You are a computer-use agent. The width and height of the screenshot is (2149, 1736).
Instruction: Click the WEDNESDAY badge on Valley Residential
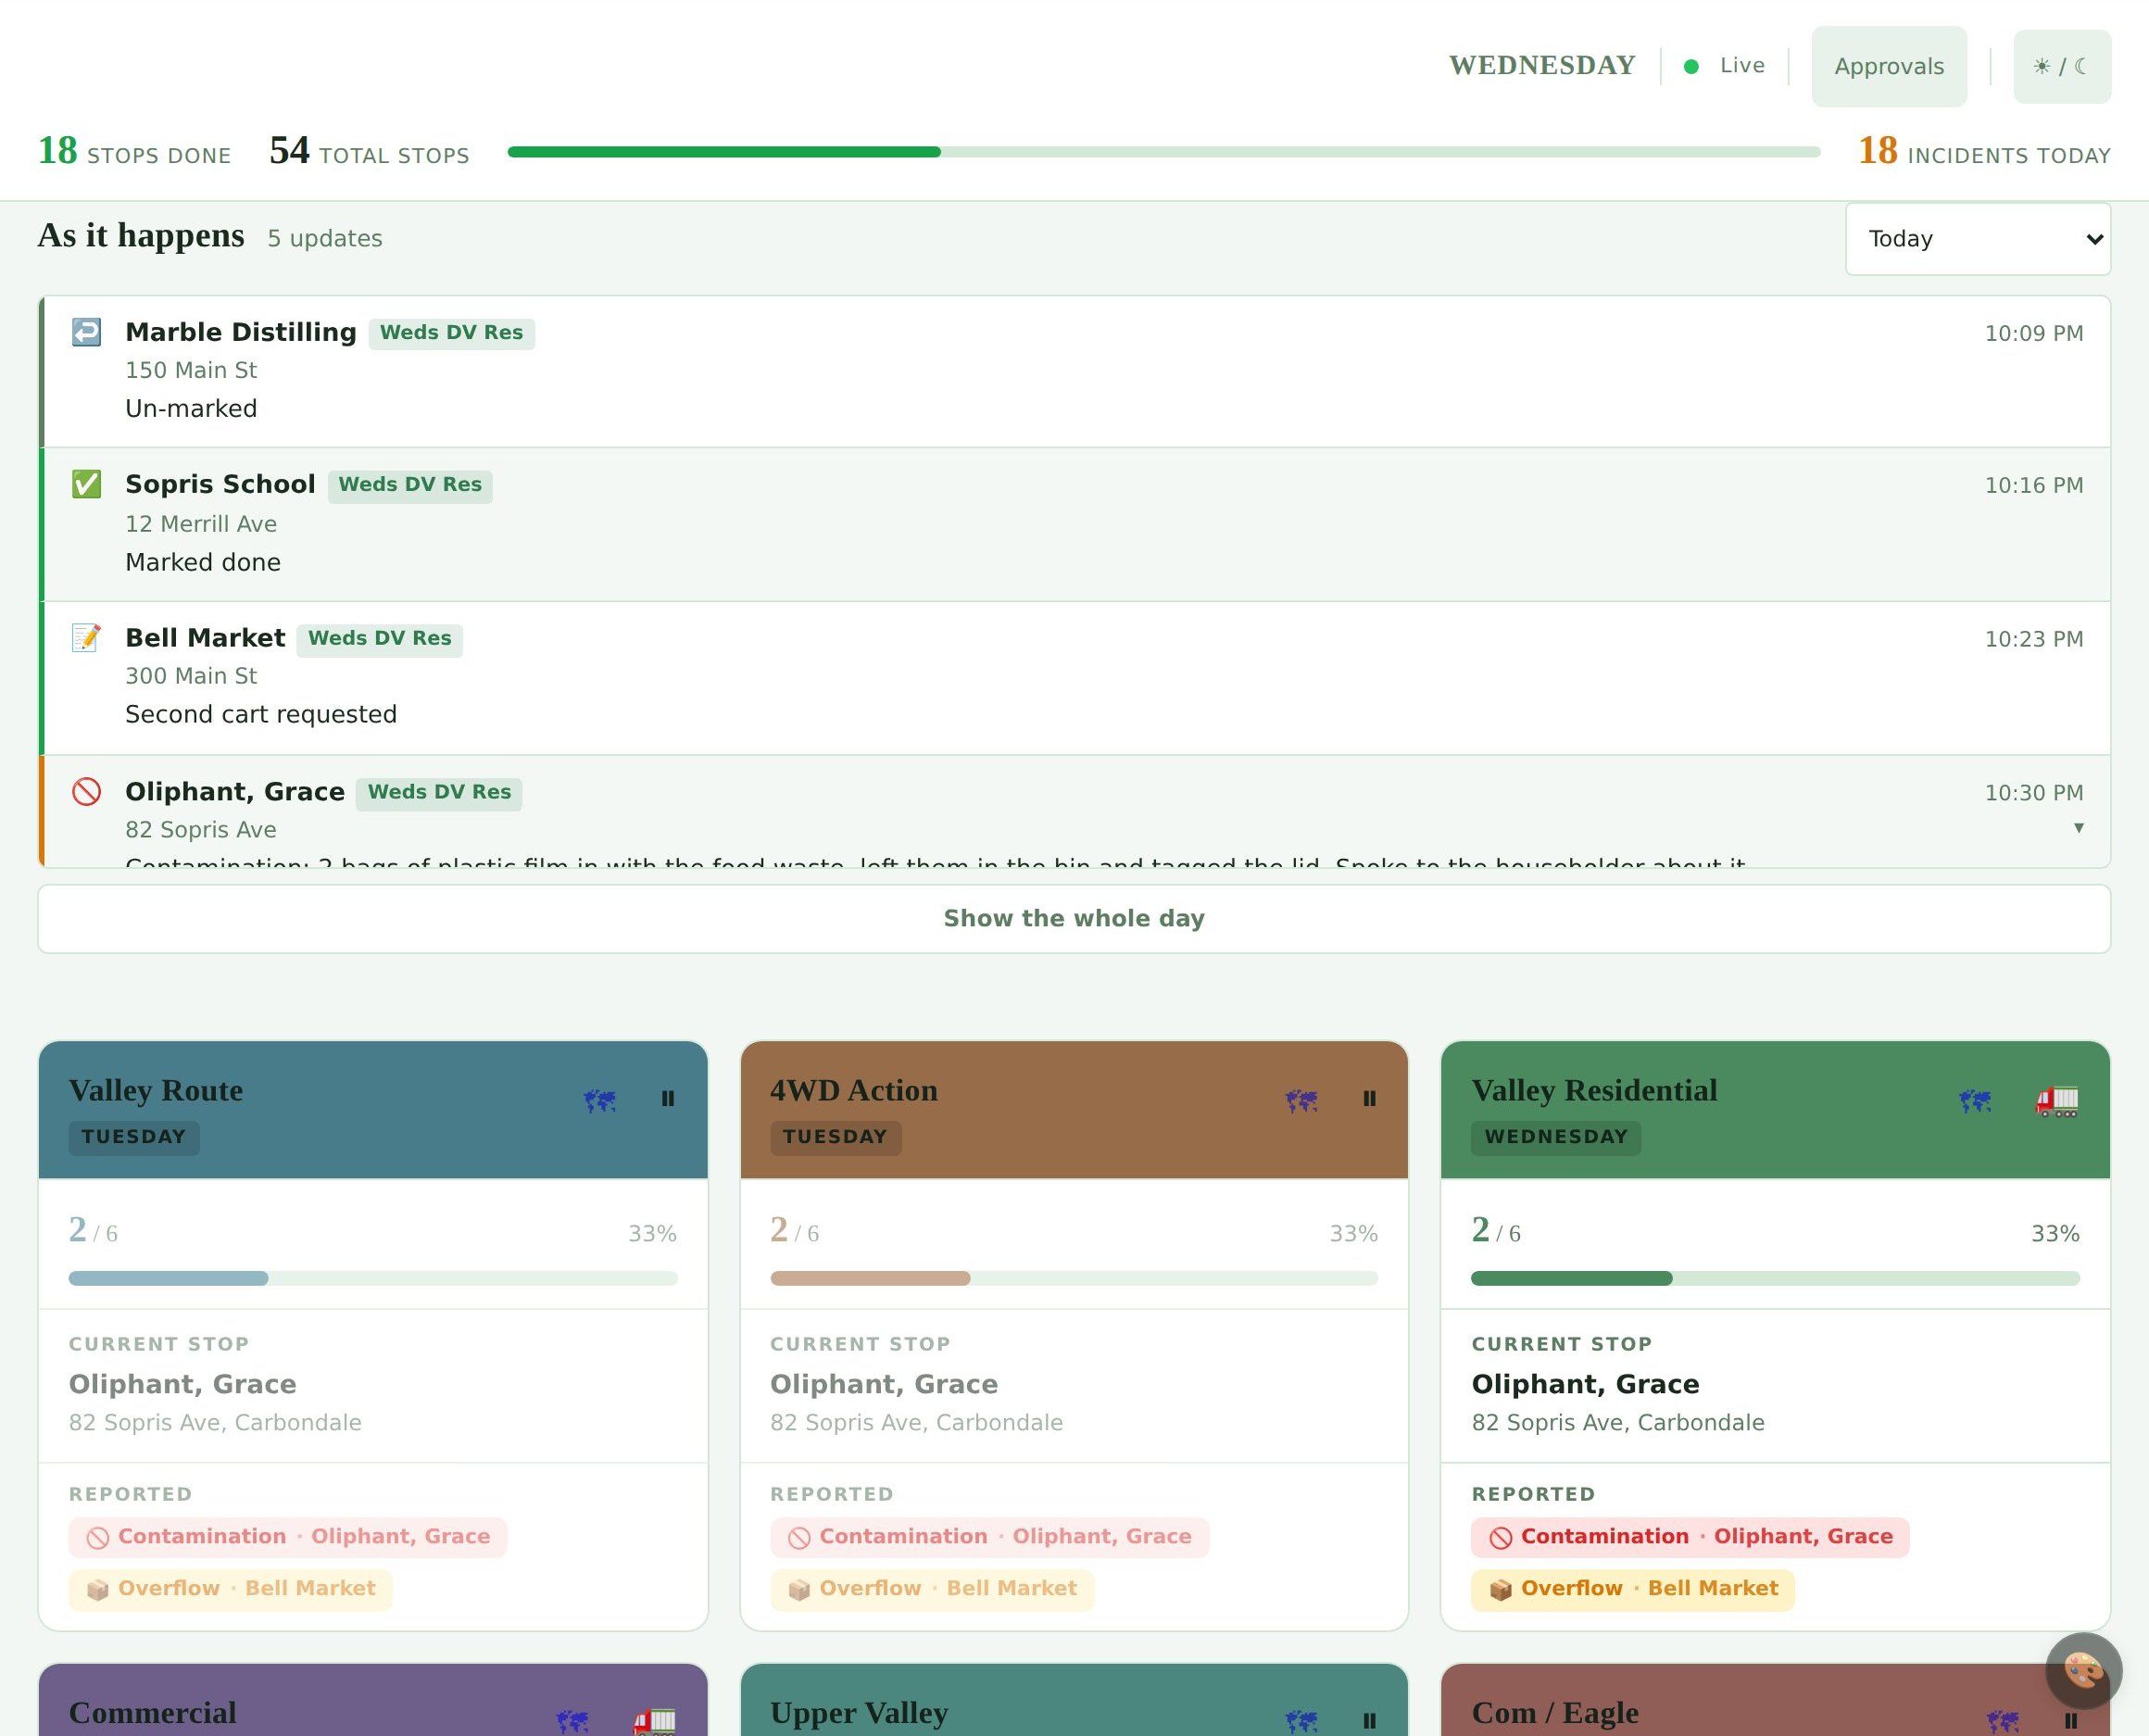(x=1556, y=1137)
